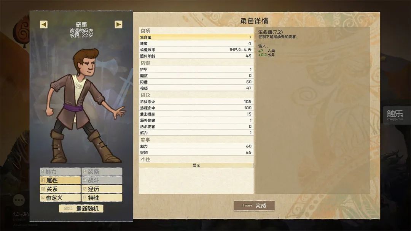Select the 闪避 stat row

(x=196, y=82)
